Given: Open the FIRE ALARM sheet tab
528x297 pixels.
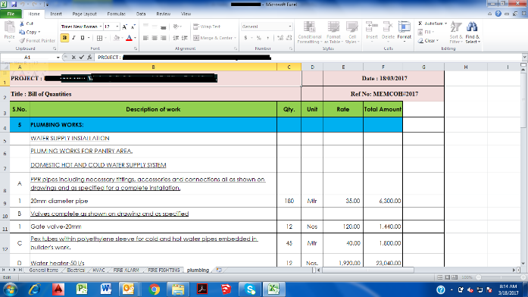Looking at the screenshot, I should (126, 270).
